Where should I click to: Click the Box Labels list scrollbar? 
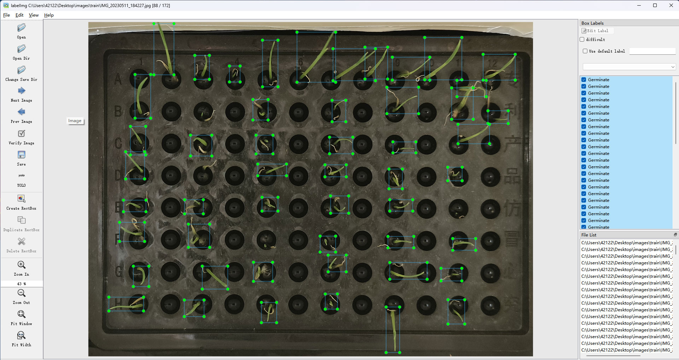(x=675, y=113)
